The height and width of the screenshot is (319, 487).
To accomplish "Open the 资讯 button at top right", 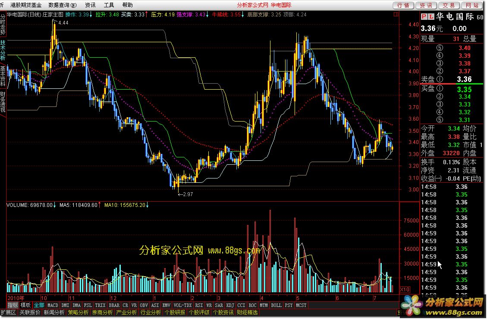I will point(426,5).
